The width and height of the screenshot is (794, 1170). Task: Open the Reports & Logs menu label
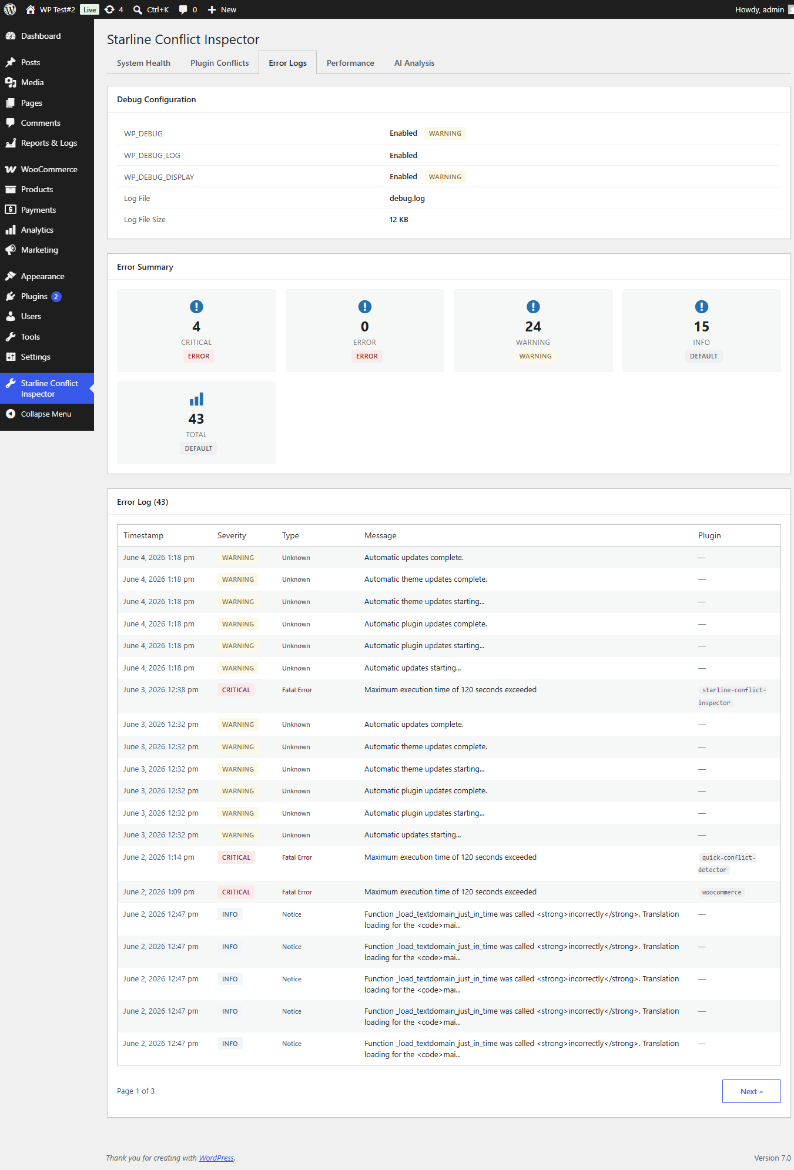pos(49,143)
